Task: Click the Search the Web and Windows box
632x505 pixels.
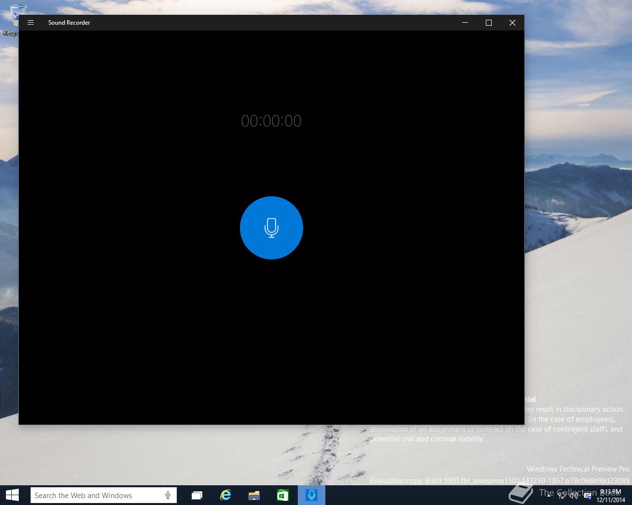Action: 104,495
